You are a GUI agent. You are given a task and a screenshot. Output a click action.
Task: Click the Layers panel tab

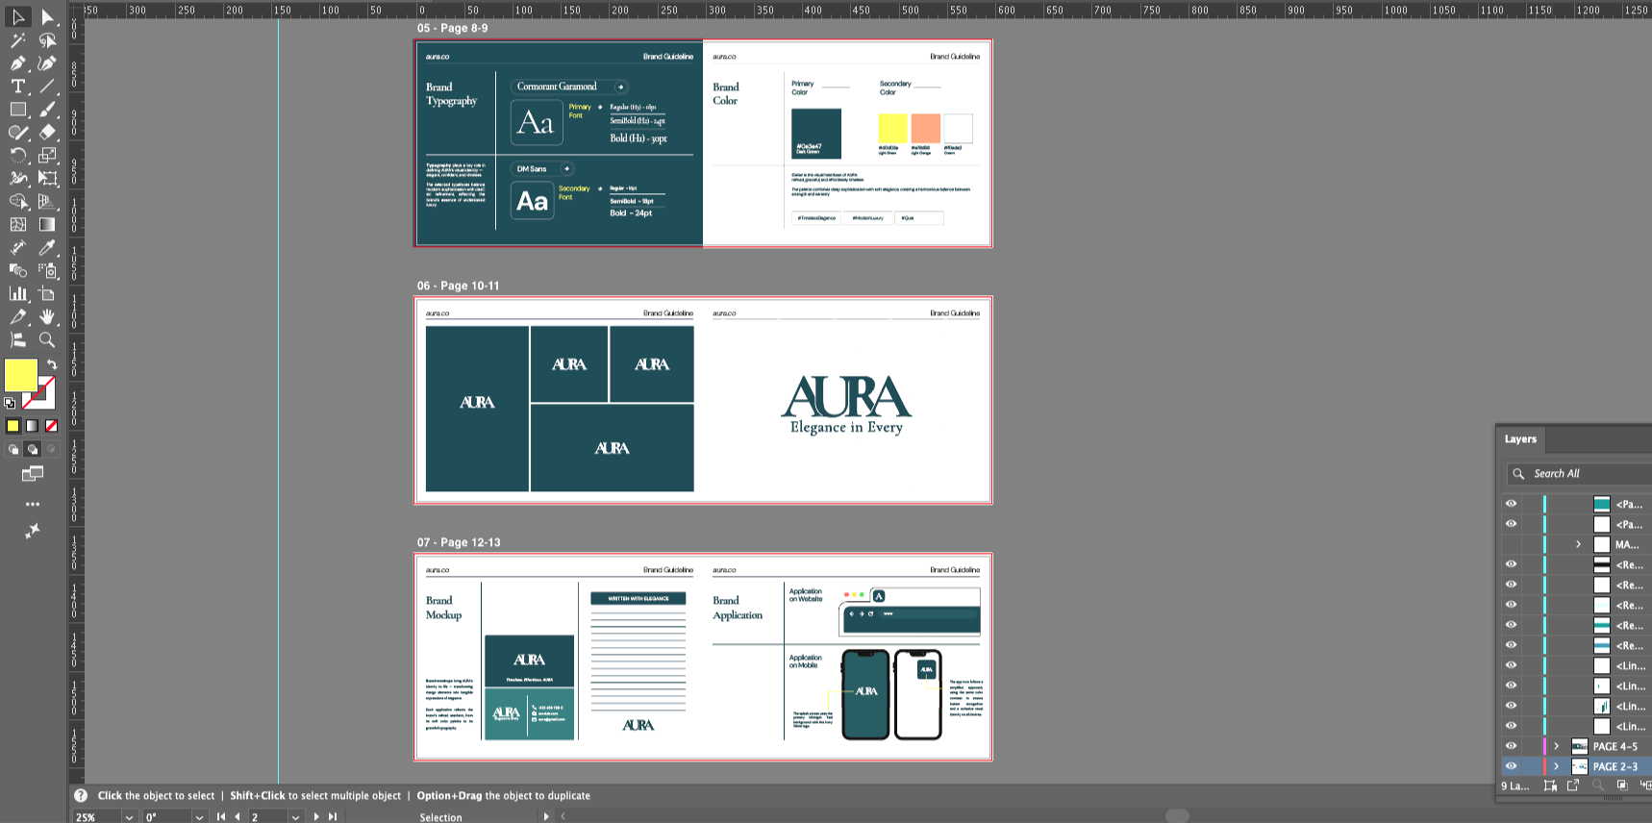tap(1520, 439)
